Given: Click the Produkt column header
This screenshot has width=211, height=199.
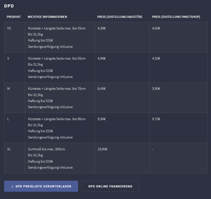Looking at the screenshot, I should click(x=14, y=17).
